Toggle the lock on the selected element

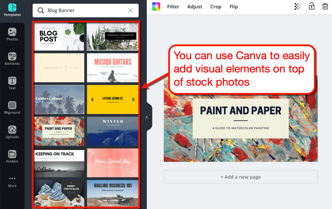[311, 6]
